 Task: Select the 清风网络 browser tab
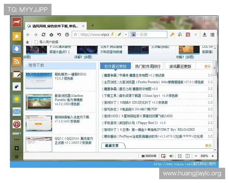55,26
